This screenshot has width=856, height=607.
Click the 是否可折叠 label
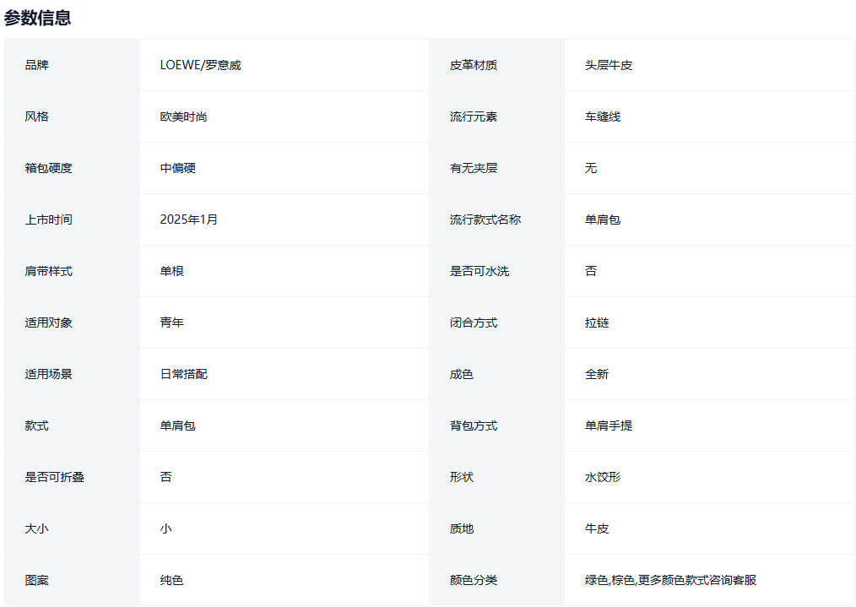click(55, 477)
